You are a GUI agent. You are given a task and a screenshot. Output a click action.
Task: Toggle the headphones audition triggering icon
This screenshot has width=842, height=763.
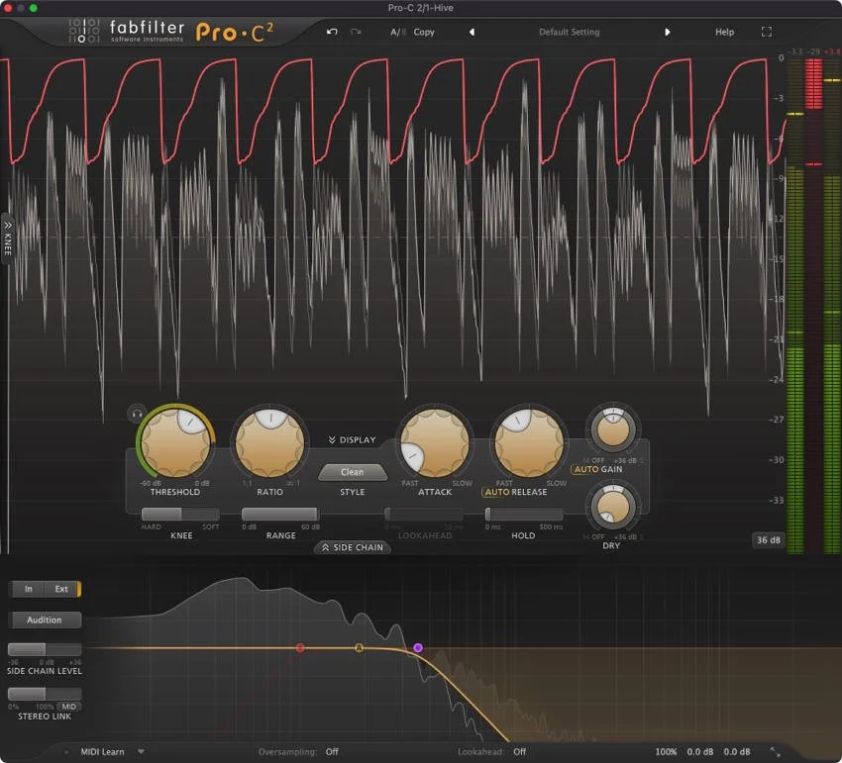[x=137, y=414]
